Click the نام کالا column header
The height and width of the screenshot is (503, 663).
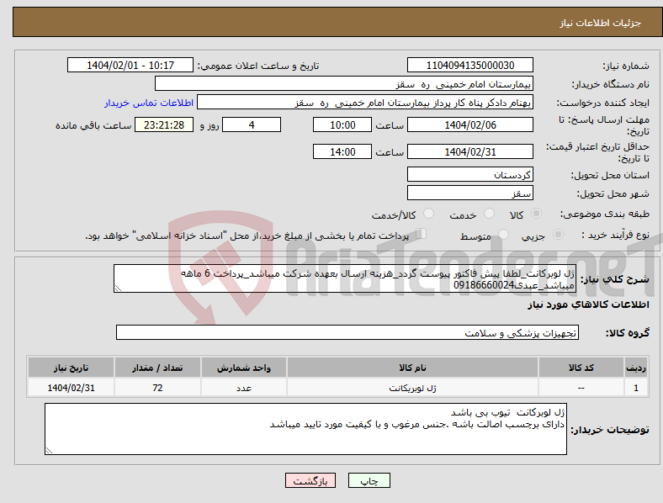(x=412, y=368)
